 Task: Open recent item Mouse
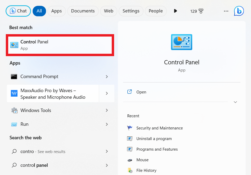(x=142, y=160)
